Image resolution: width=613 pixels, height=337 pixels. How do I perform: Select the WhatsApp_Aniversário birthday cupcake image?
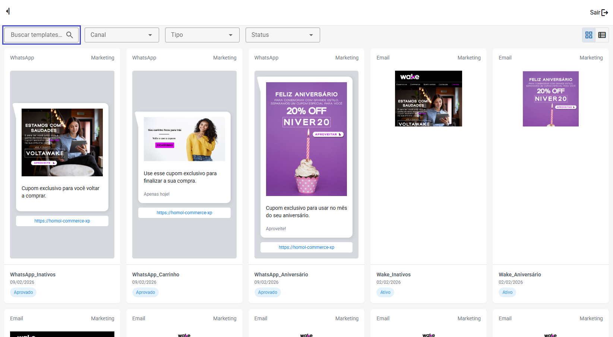click(x=306, y=139)
